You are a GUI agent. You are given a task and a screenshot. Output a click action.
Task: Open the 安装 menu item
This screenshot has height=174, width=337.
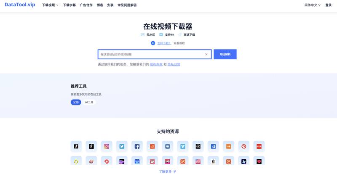tap(110, 5)
